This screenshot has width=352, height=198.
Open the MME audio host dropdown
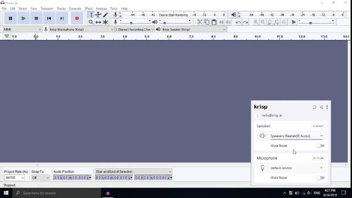tap(22, 29)
